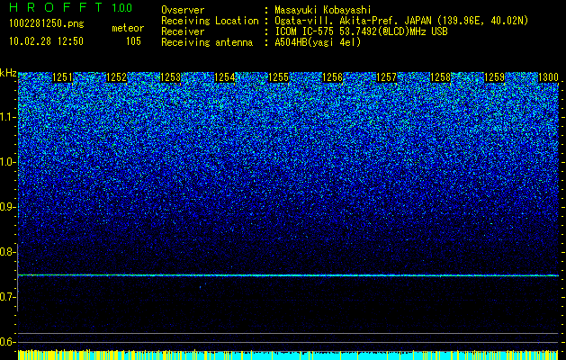Click the 0.6 kHz axis label

pos(8,342)
